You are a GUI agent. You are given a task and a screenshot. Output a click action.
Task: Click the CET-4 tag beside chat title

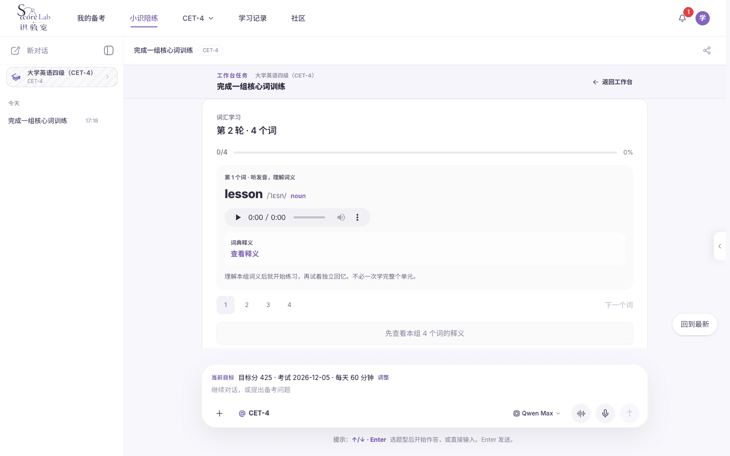210,51
